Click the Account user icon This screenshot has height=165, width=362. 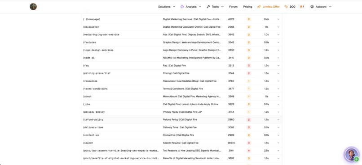pyautogui.click(x=312, y=7)
